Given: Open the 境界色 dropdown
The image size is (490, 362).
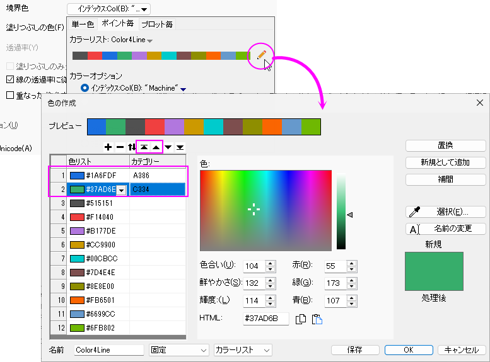Looking at the screenshot, I should pos(108,9).
